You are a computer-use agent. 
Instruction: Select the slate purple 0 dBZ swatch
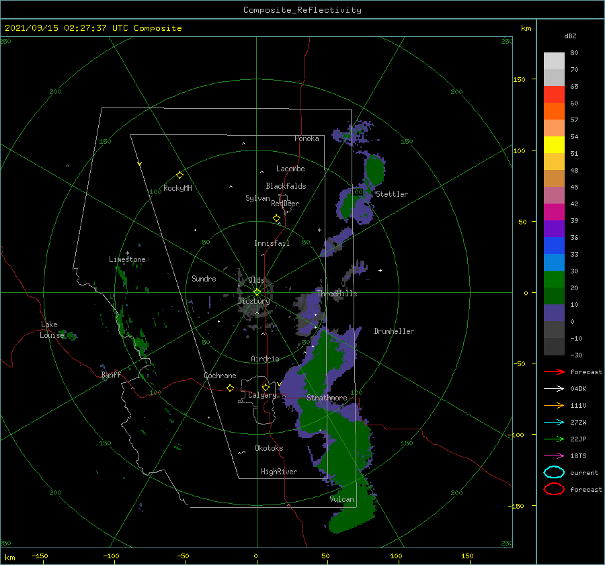tap(554, 313)
